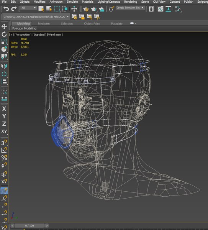The height and width of the screenshot is (230, 208).
Task: Open the [Perspective] viewport view menu
Action: (x=23, y=35)
